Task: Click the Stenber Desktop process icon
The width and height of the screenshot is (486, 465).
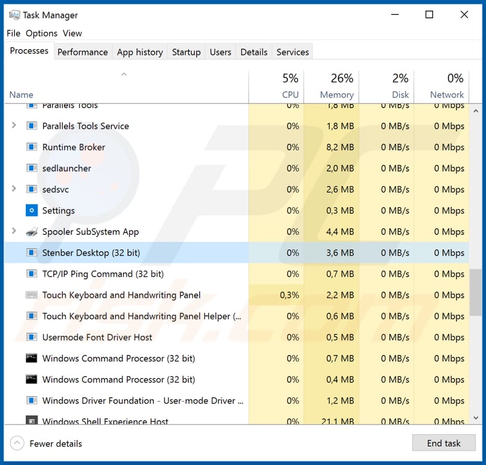Action: [x=31, y=252]
